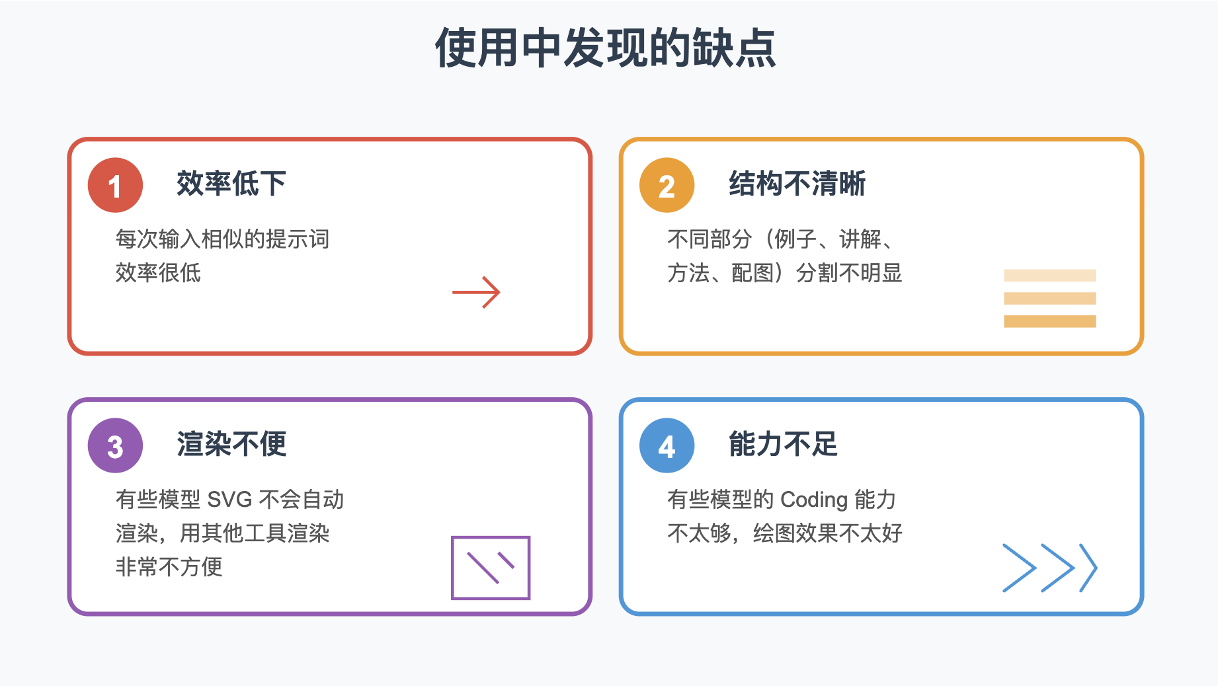Click the text 每次输入相似的提示词
The width and height of the screenshot is (1218, 686).
[x=222, y=239]
